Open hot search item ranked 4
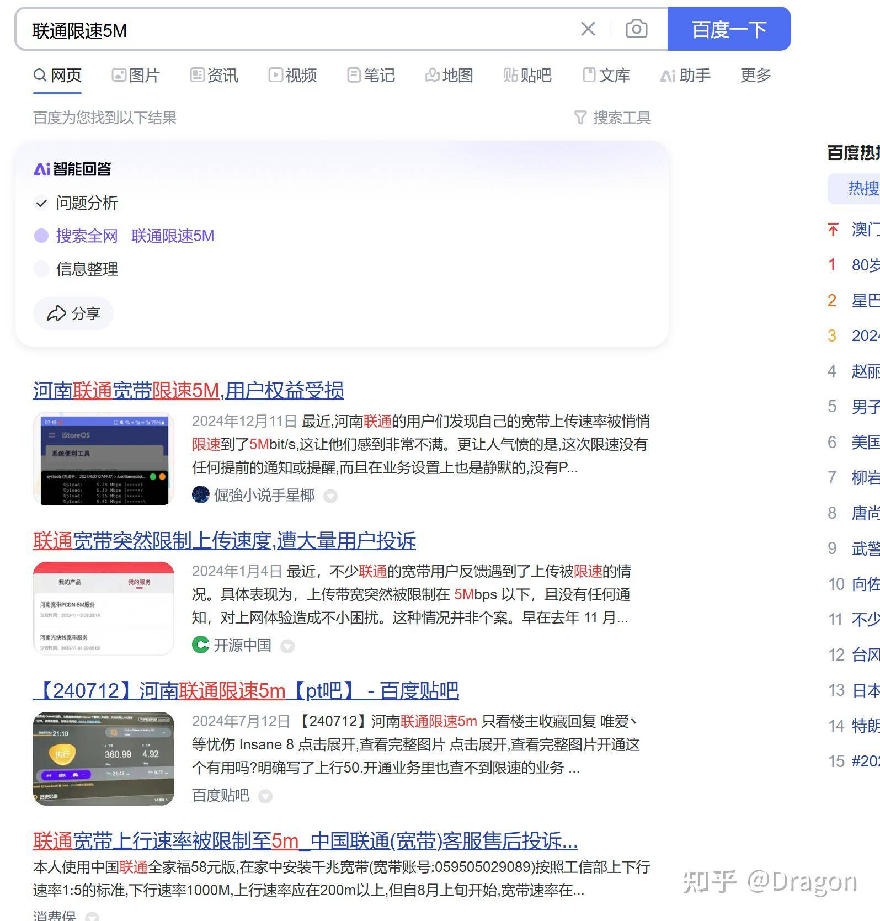 point(865,371)
